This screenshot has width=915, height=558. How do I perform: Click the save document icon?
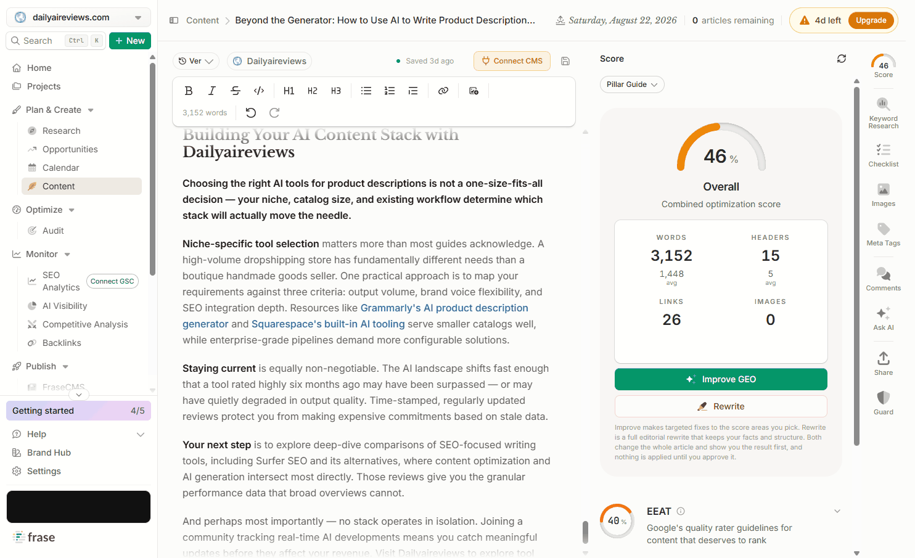tap(565, 61)
